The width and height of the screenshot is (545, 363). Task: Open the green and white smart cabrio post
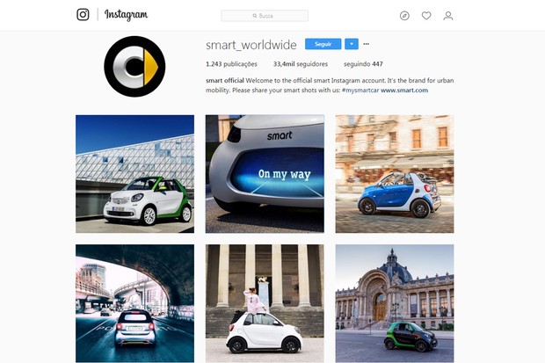click(x=134, y=174)
